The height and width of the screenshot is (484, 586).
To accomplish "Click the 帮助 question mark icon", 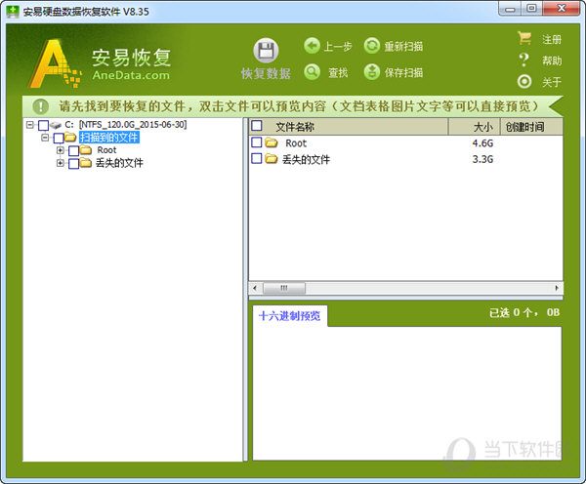I will tap(524, 60).
